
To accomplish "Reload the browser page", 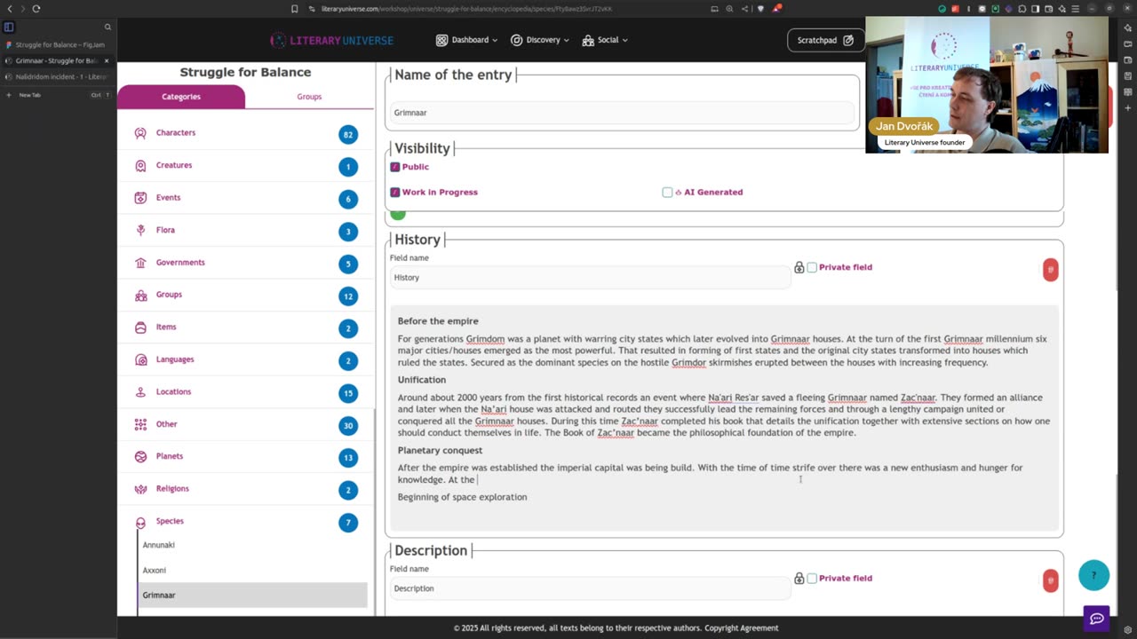I will 36,9.
